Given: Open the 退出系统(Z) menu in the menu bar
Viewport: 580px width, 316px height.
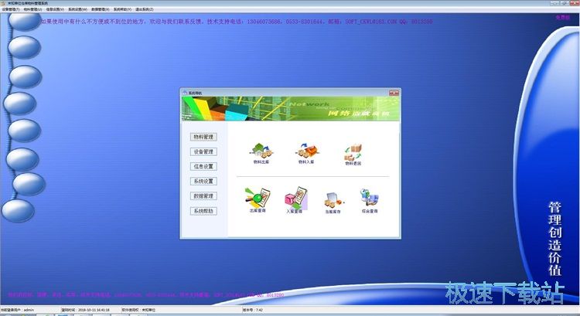Looking at the screenshot, I should click(145, 9).
